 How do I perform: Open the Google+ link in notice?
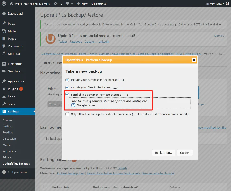coord(90,41)
